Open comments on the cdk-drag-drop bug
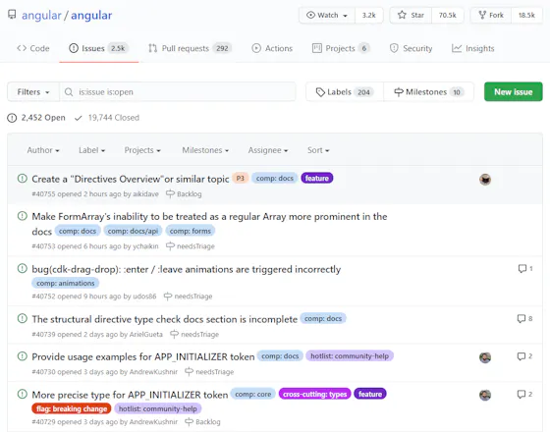This screenshot has width=550, height=432. [525, 269]
